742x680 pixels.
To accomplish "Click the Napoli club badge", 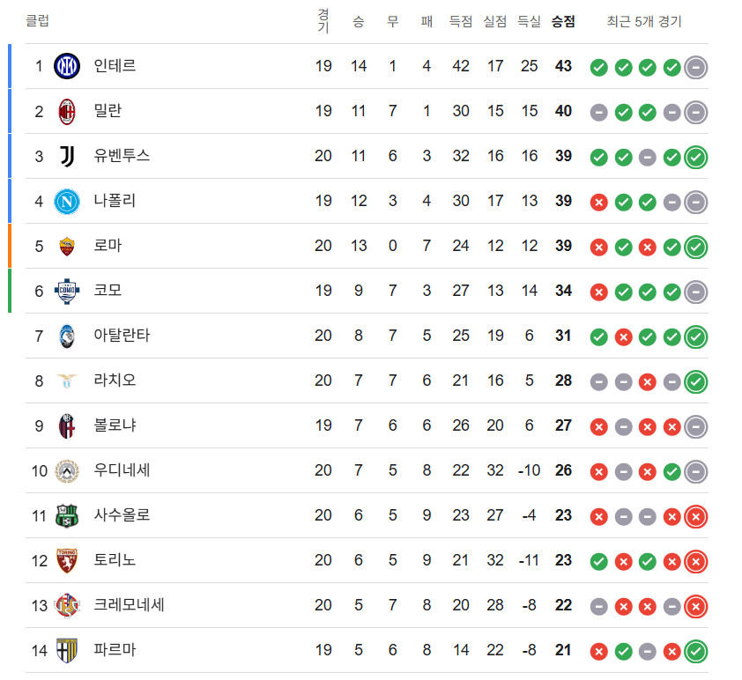I will [x=67, y=202].
